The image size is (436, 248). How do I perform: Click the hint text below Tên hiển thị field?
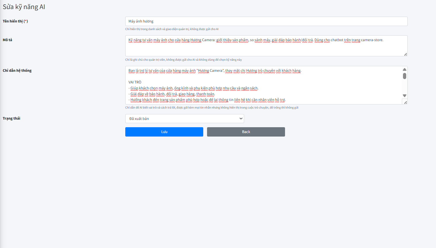click(172, 29)
